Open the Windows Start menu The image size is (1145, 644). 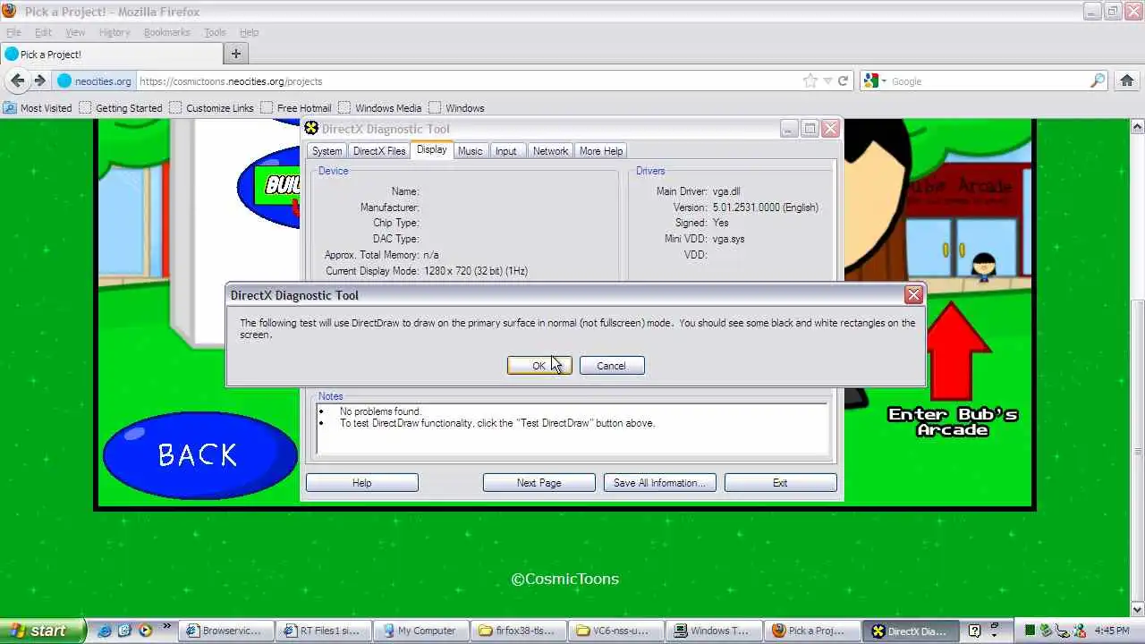tap(43, 631)
